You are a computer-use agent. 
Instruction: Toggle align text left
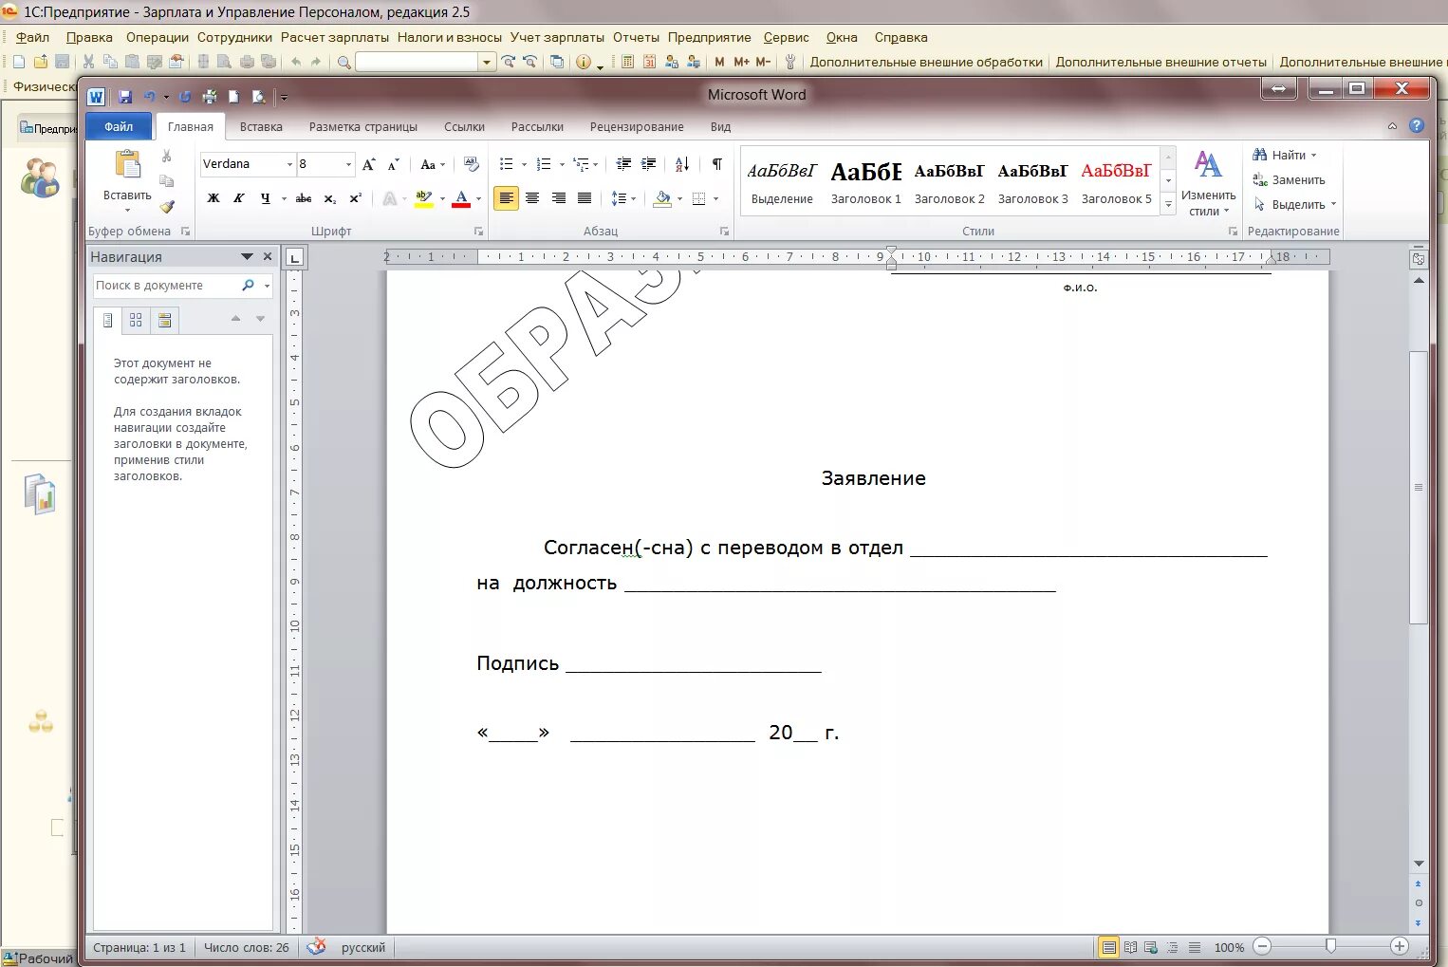point(507,198)
